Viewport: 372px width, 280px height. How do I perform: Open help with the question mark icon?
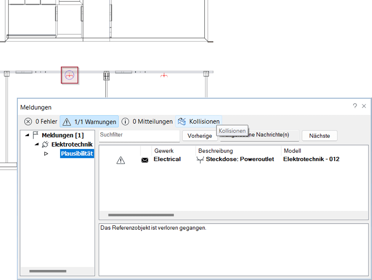[355, 106]
